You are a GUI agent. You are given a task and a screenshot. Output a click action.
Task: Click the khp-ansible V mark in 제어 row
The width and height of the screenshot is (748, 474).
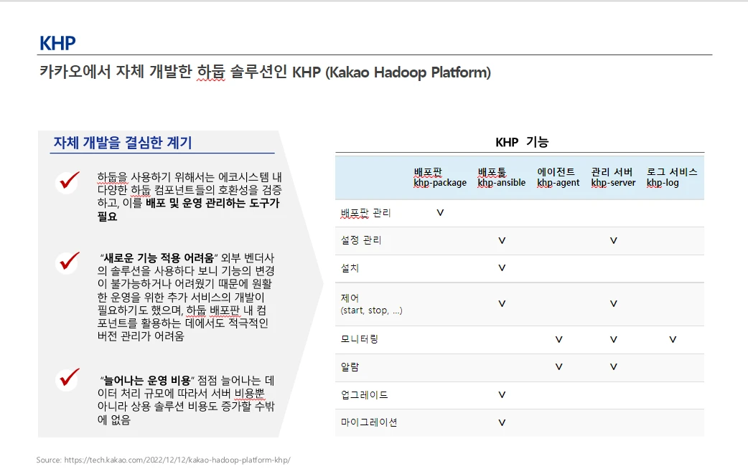(x=502, y=303)
